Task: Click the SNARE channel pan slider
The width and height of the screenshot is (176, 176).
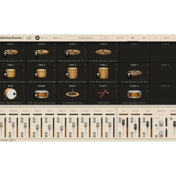Action: point(13,114)
